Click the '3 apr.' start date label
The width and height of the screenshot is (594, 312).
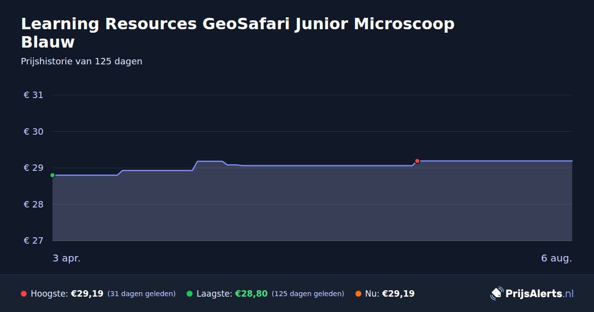pyautogui.click(x=66, y=259)
